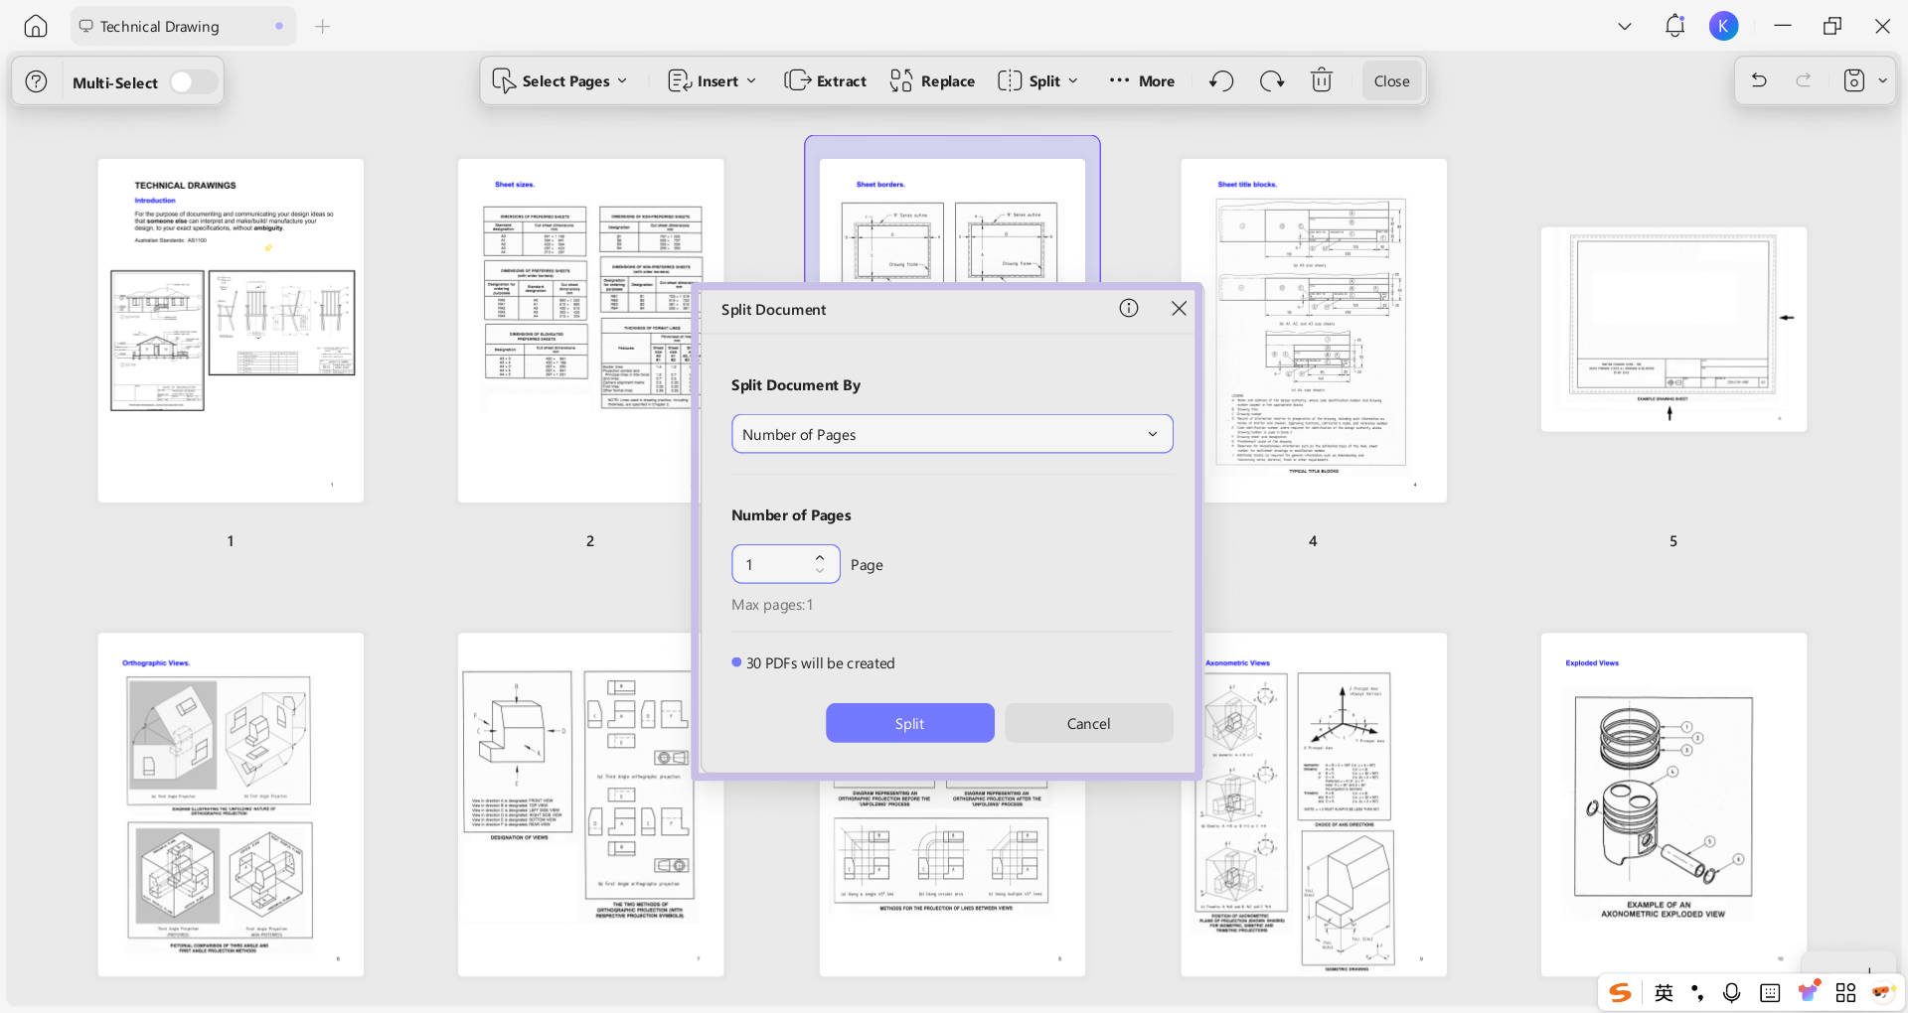The height and width of the screenshot is (1013, 1908).
Task: Open the More options menu
Action: pyautogui.click(x=1142, y=81)
